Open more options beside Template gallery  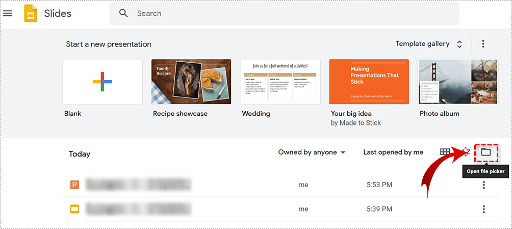[483, 44]
